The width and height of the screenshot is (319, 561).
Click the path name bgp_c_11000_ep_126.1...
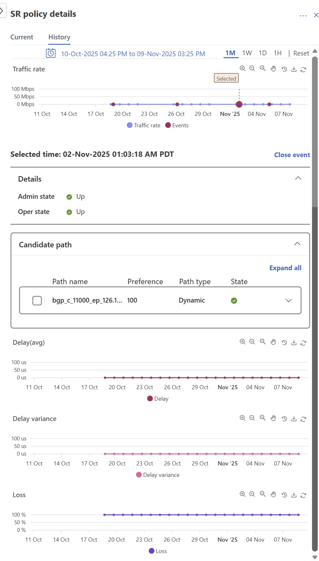87,300
